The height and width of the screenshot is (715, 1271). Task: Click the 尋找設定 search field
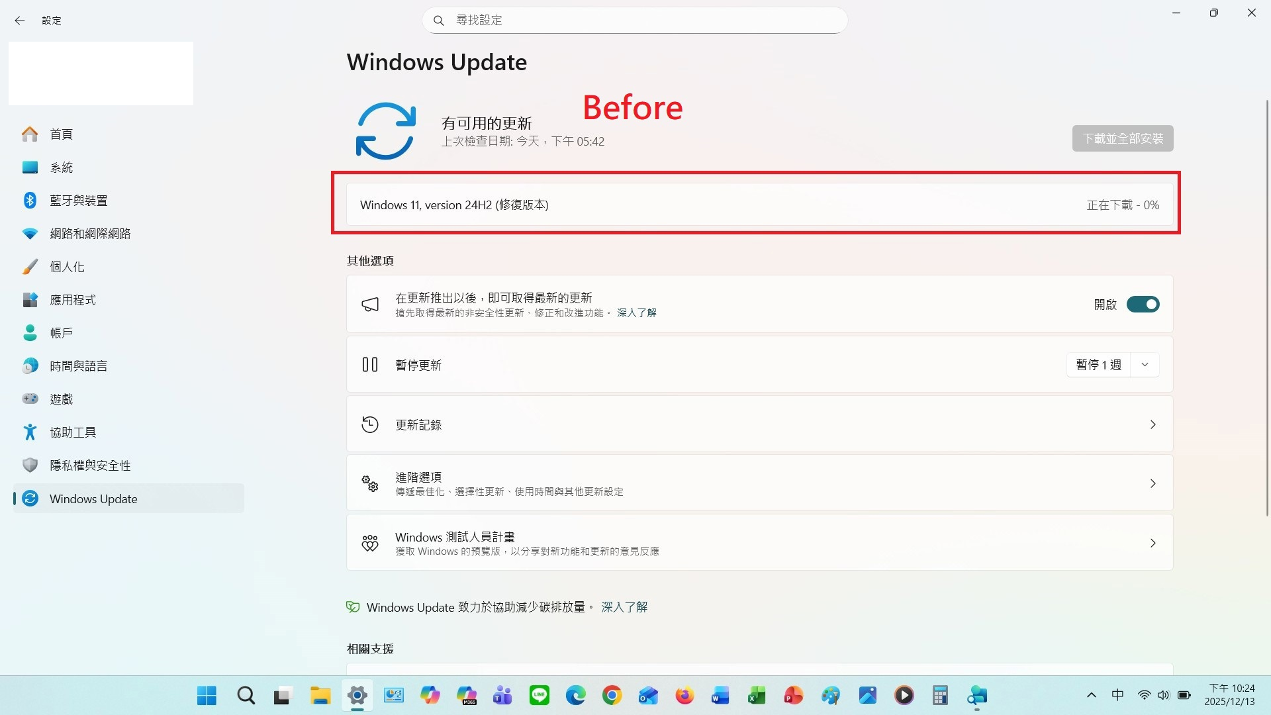tap(635, 21)
